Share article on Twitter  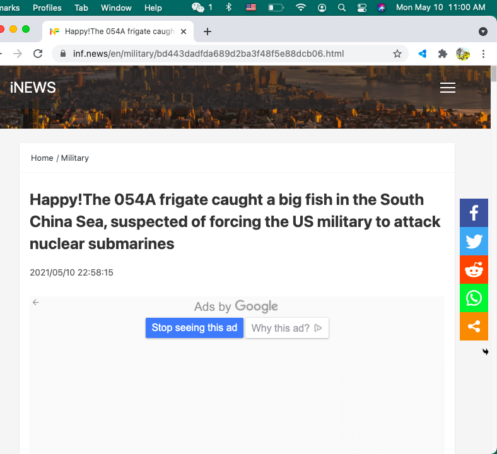[474, 241]
